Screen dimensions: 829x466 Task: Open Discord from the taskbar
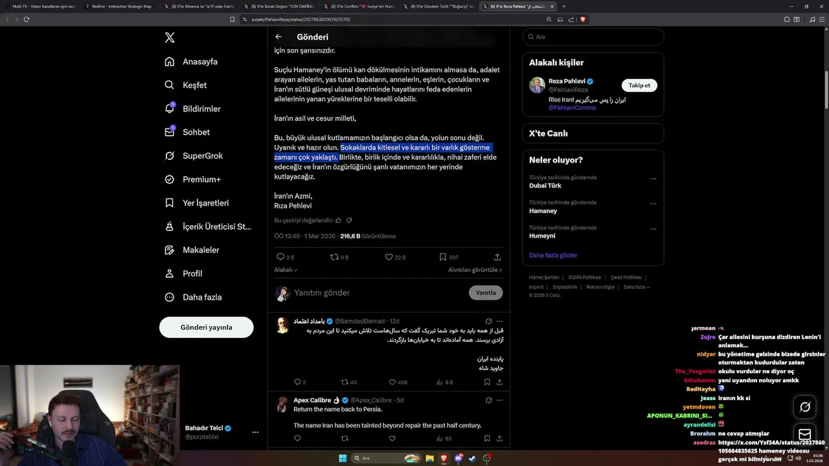point(459,458)
